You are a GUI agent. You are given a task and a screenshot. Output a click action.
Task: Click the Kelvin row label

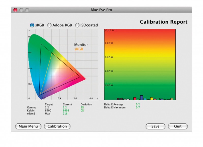31,111
